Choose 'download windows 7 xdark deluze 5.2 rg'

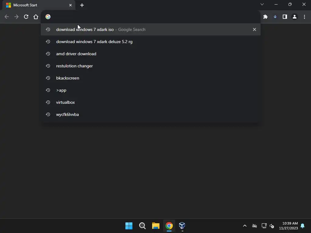[151, 42]
